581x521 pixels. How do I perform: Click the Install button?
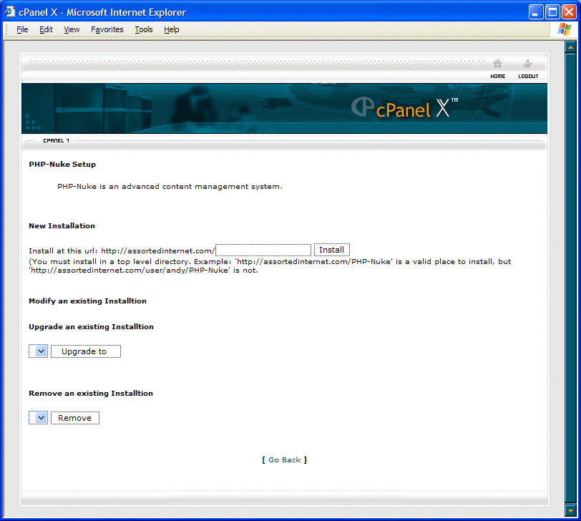(331, 250)
